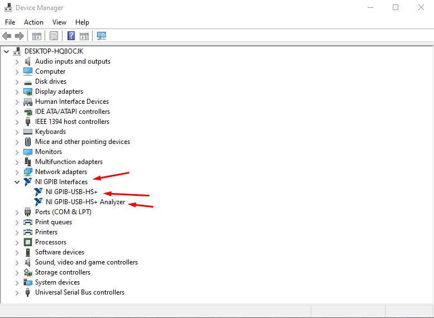Click the NI GPIB-USB-HS+ device icon
Image resolution: width=434 pixels, height=318 pixels.
tap(38, 192)
